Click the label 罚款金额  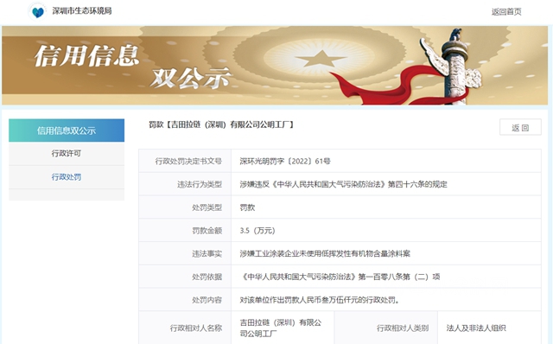pyautogui.click(x=207, y=231)
